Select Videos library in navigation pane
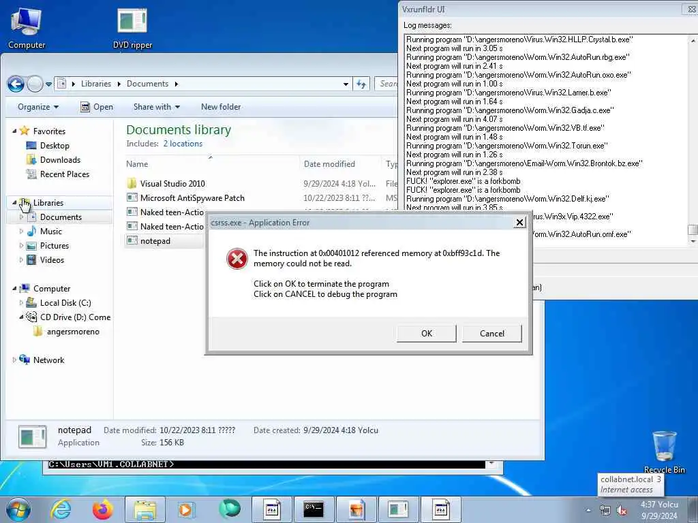The width and height of the screenshot is (698, 523). tap(52, 259)
